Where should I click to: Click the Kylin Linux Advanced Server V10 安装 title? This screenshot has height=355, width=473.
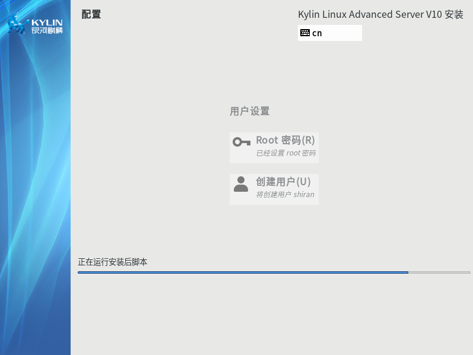(x=380, y=14)
